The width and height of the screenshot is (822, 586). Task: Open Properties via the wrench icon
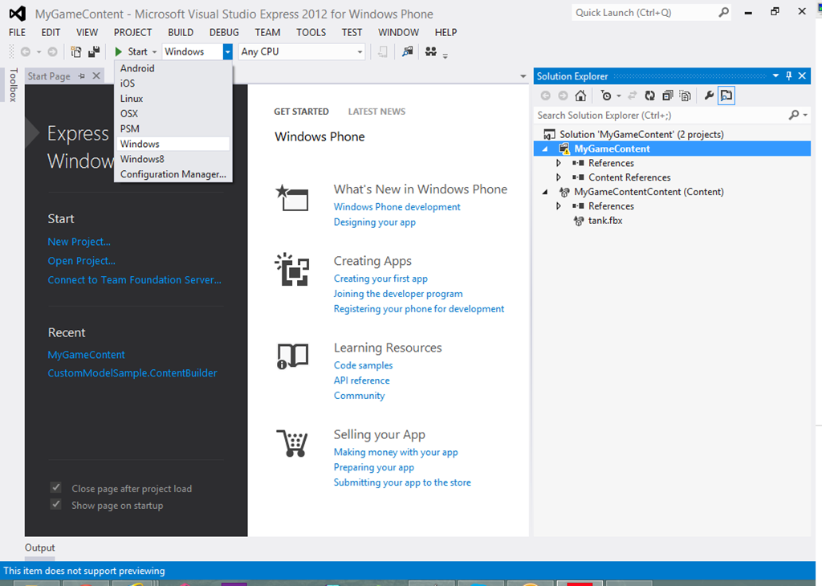(709, 96)
